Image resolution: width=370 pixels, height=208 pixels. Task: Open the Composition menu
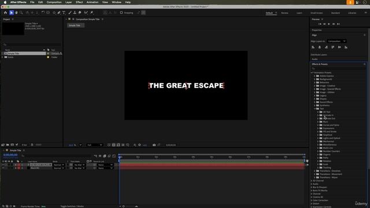(x=54, y=2)
